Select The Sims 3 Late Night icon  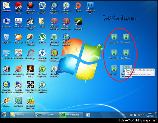[x=54, y=24]
